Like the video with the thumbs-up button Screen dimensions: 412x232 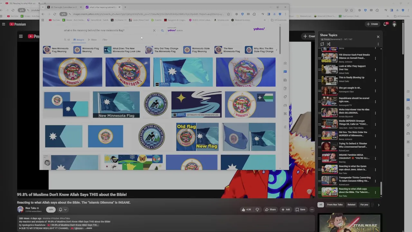click(247, 209)
